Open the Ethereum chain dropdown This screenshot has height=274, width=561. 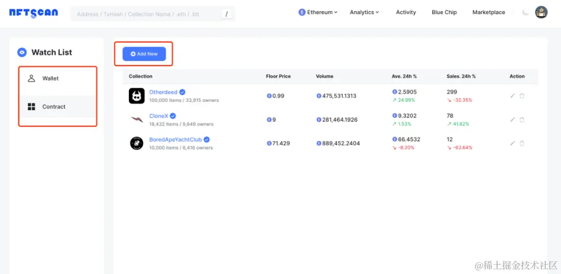(x=318, y=12)
